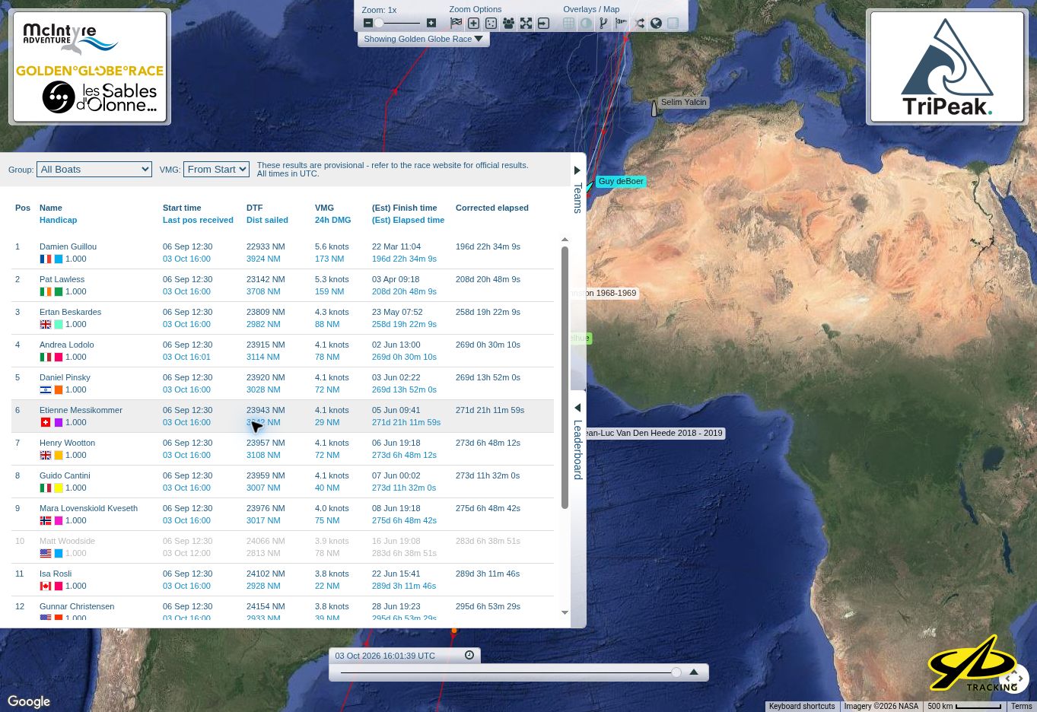1037x712 pixels.
Task: Click the Damien Guillou leaderboard row name
Action: pos(68,246)
